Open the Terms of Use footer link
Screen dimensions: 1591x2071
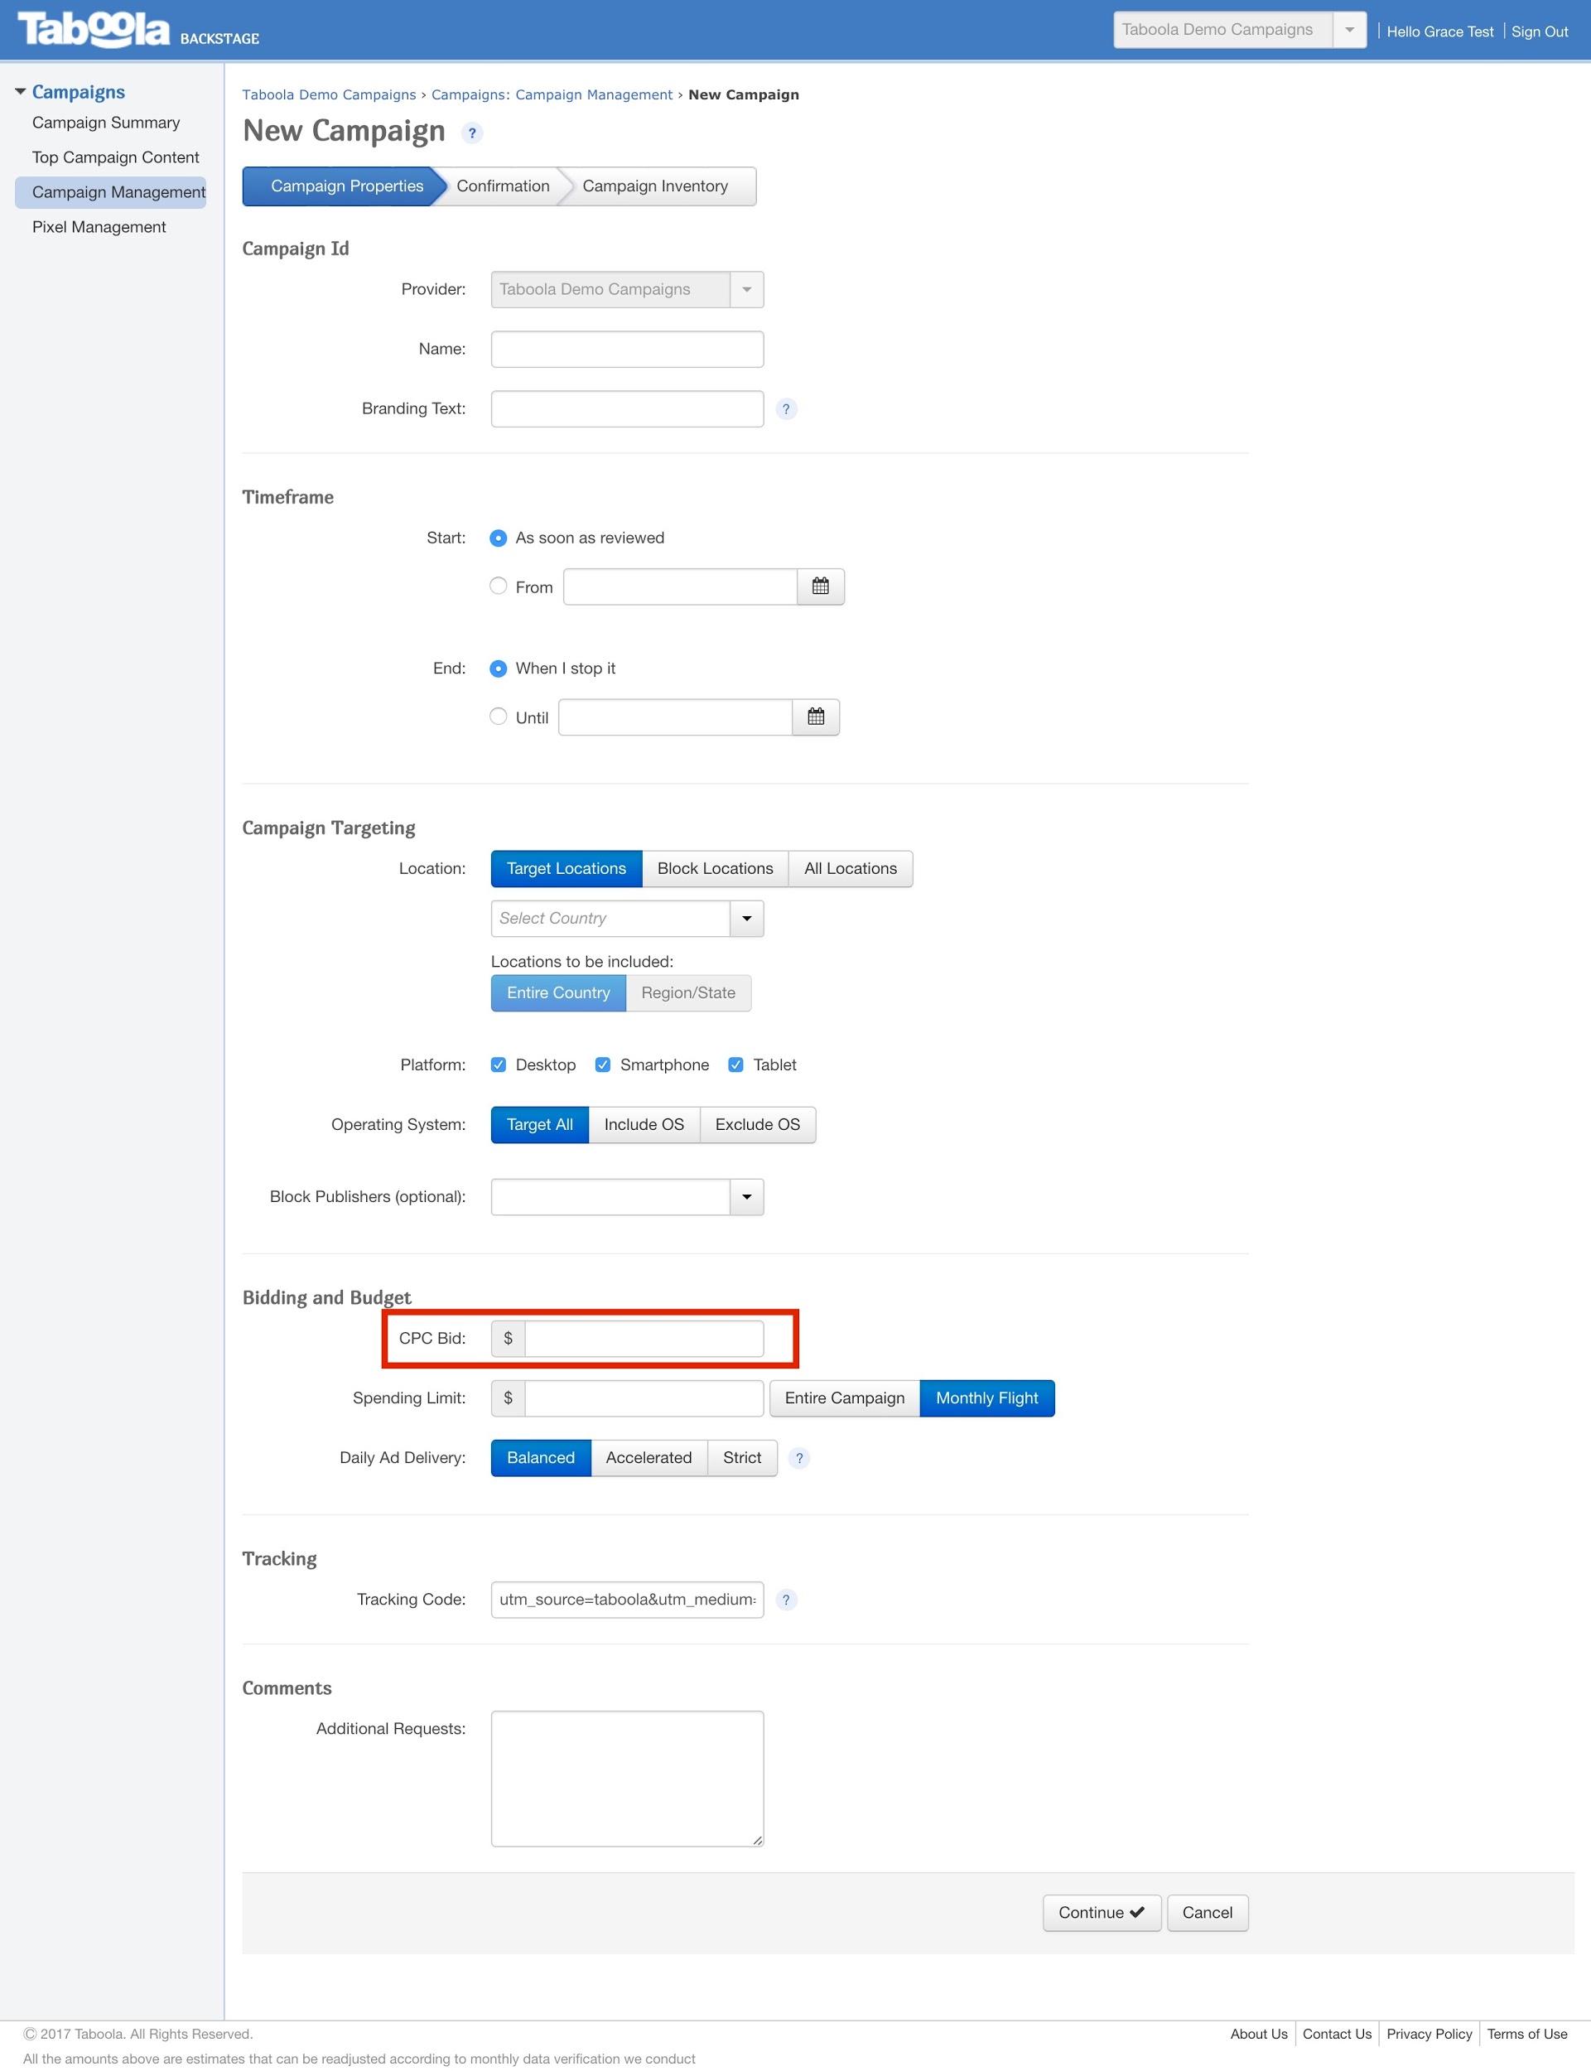pyautogui.click(x=1526, y=2033)
